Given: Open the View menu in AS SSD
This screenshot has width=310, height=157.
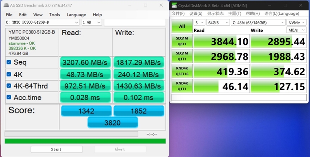Looking at the screenshot, I should pyautogui.click(x=38, y=15).
